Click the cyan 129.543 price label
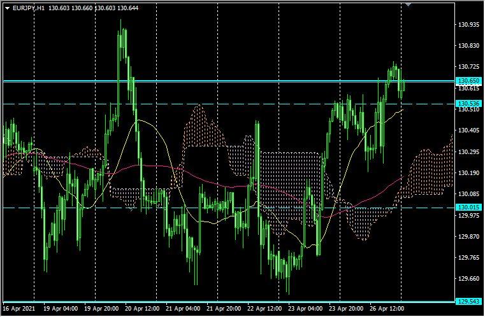485x317 pixels. [469, 301]
